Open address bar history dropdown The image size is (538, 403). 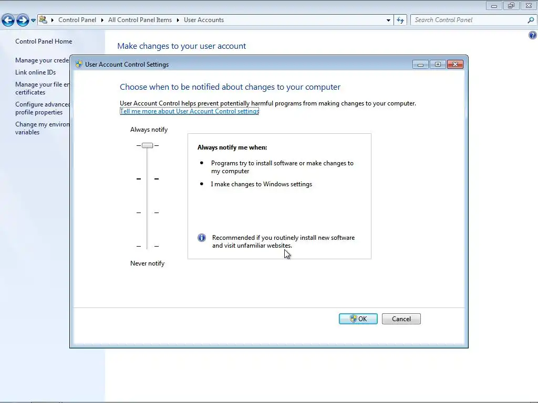point(388,20)
